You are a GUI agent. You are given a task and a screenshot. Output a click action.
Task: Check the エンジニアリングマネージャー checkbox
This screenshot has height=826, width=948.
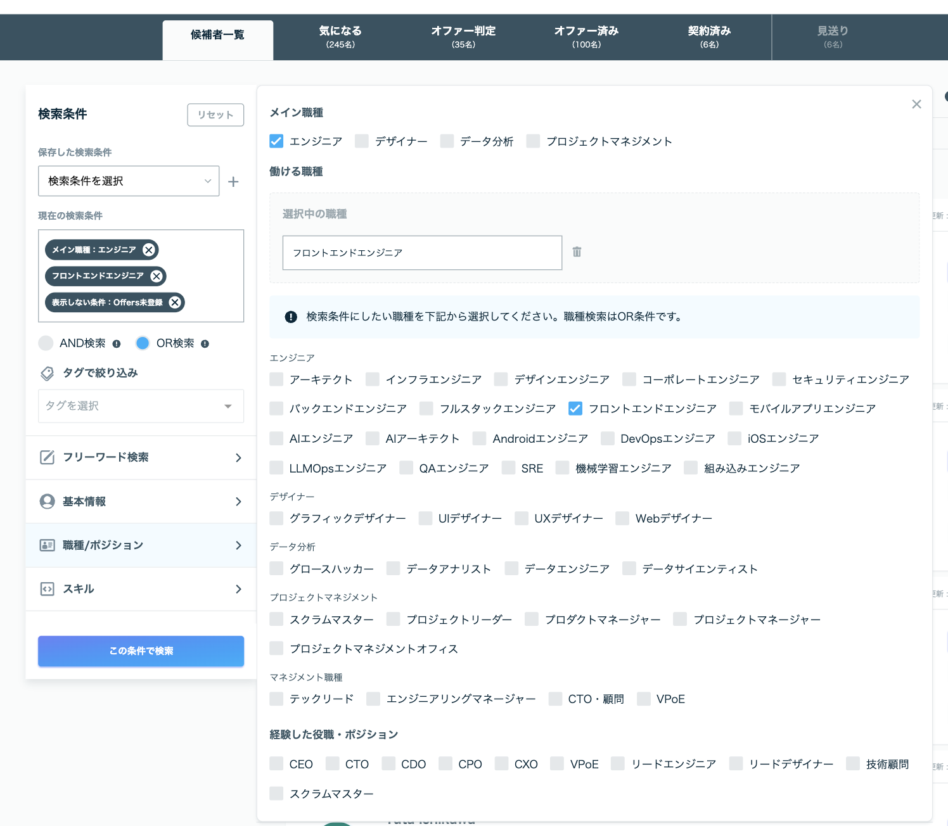(x=373, y=699)
